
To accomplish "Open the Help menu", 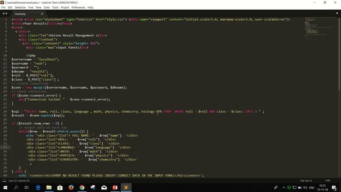I will [x=90, y=7].
